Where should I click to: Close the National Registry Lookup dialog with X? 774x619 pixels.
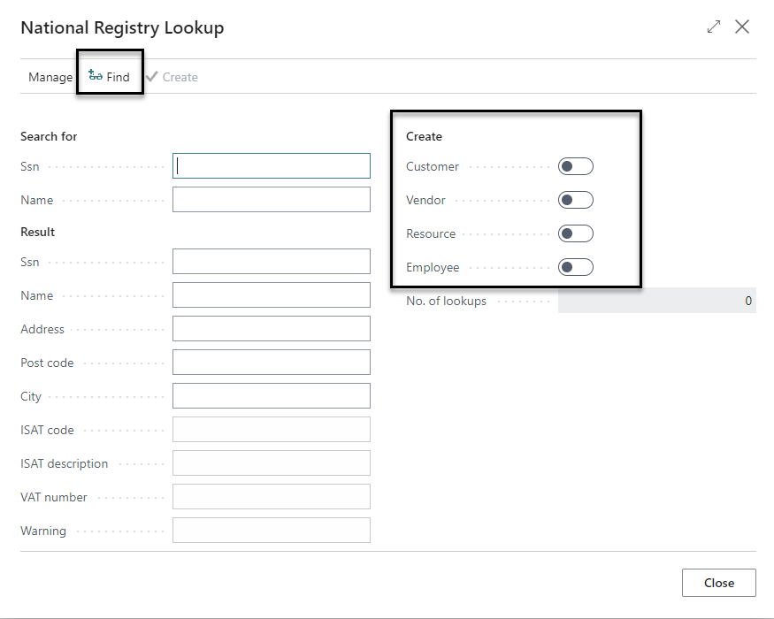coord(742,27)
